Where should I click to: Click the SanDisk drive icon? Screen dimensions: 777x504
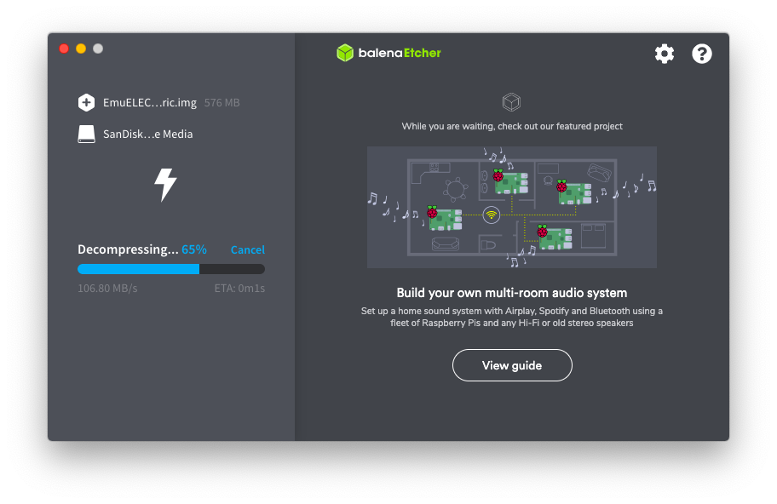click(86, 135)
